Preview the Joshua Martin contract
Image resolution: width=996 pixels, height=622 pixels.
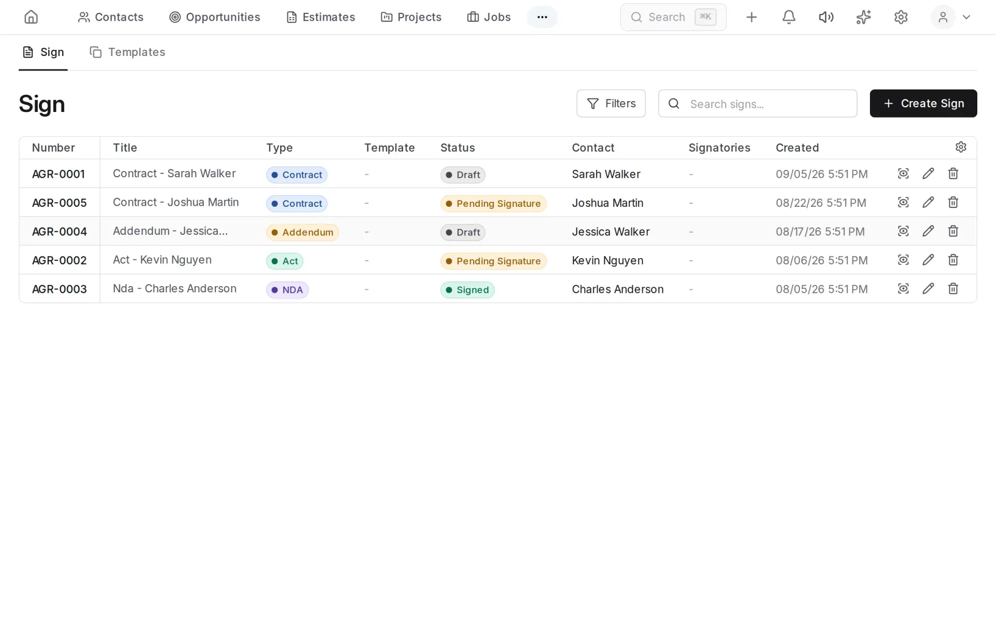click(903, 202)
